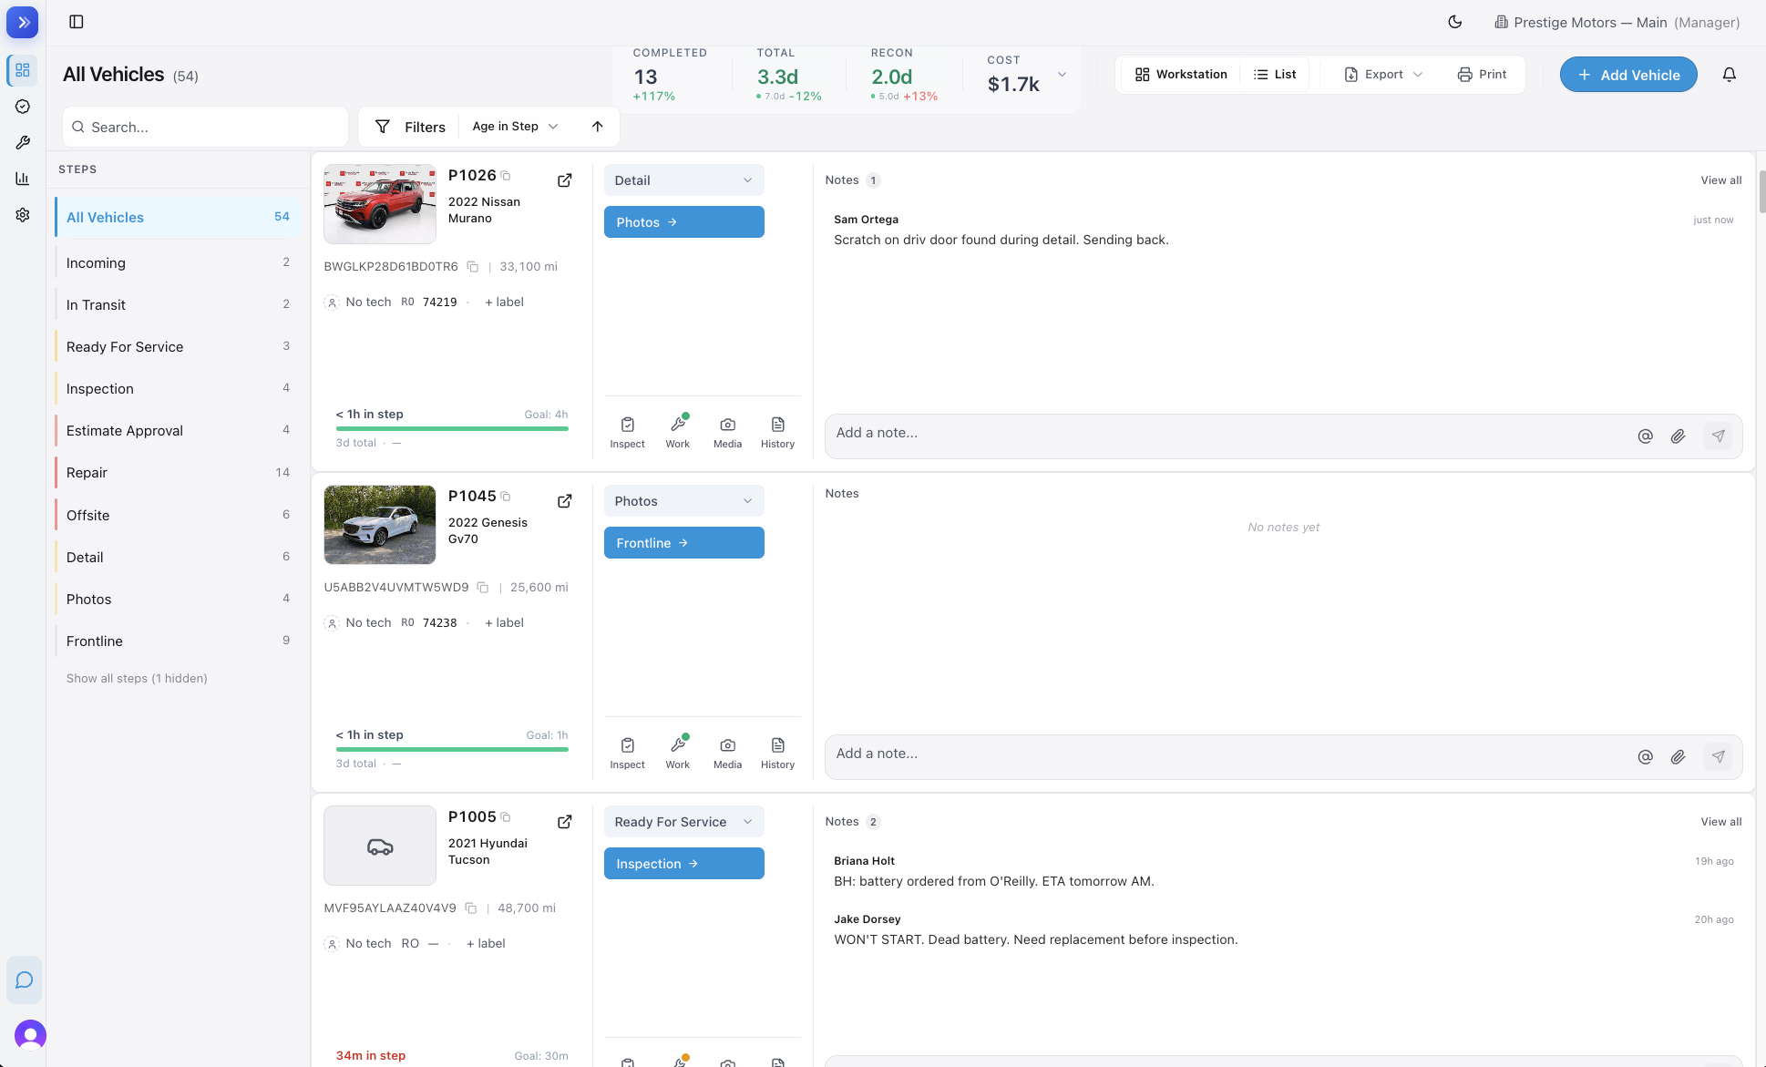Image resolution: width=1766 pixels, height=1067 pixels.
Task: Expand the sidebar with the double-chevron logo button
Action: tap(23, 22)
